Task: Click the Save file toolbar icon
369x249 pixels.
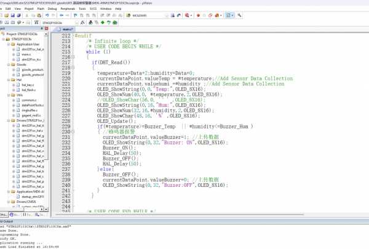Action: point(13,15)
